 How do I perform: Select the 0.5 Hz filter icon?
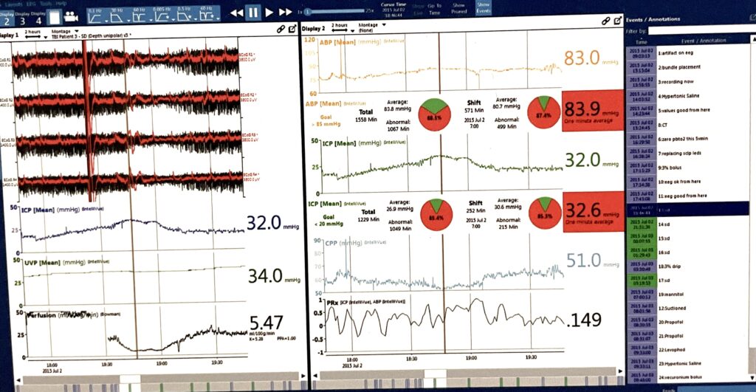[x=184, y=16]
